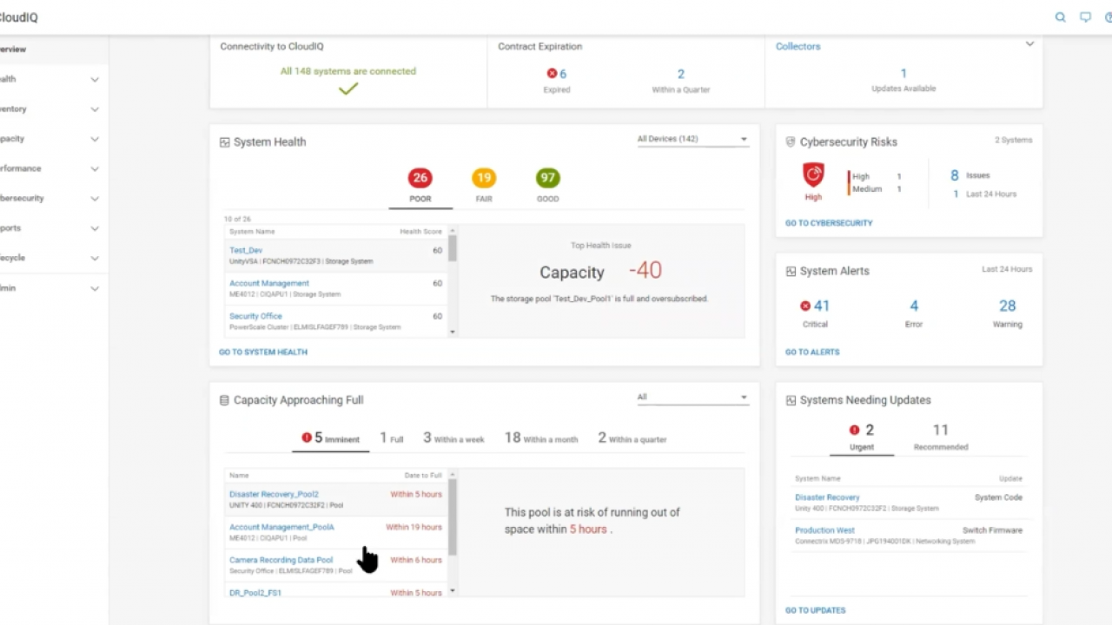The height and width of the screenshot is (625, 1112).
Task: Expand the Admin sidebar menu
Action: point(95,287)
